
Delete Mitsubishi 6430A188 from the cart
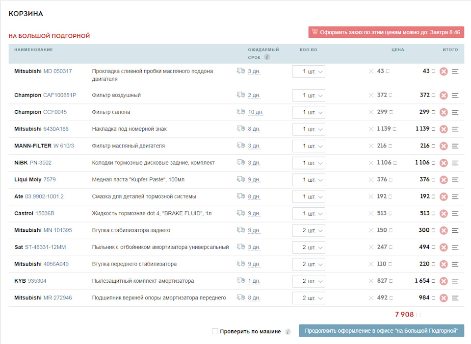click(444, 129)
